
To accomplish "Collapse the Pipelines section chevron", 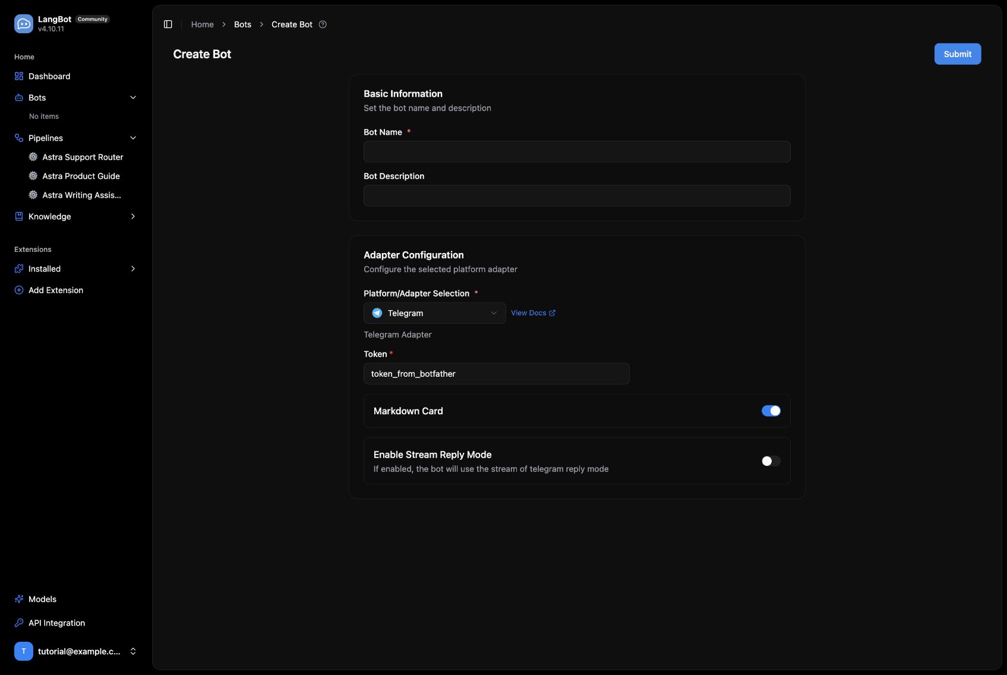I will tap(133, 138).
